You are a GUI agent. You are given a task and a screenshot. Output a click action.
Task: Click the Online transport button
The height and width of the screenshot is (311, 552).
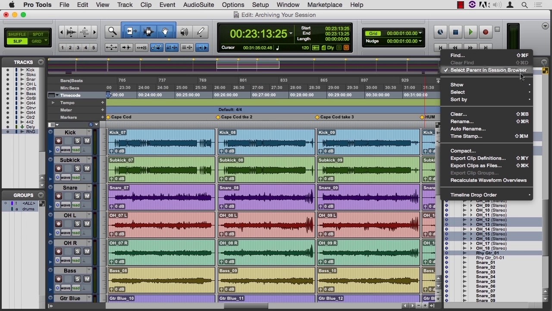point(440,32)
